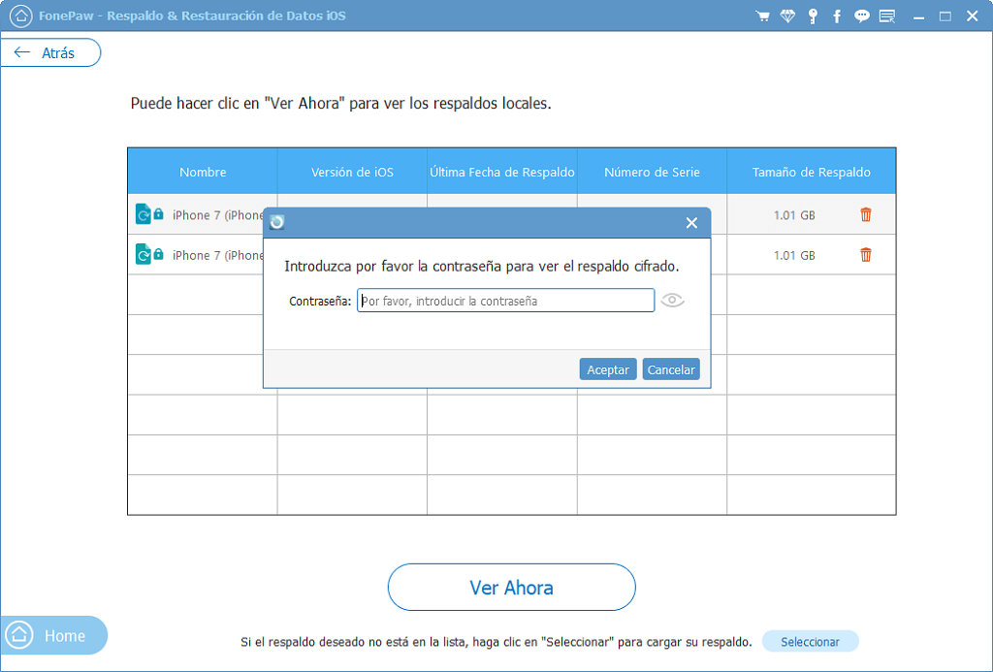Open the shopping cart purchase icon
The width and height of the screenshot is (993, 672).
[763, 16]
